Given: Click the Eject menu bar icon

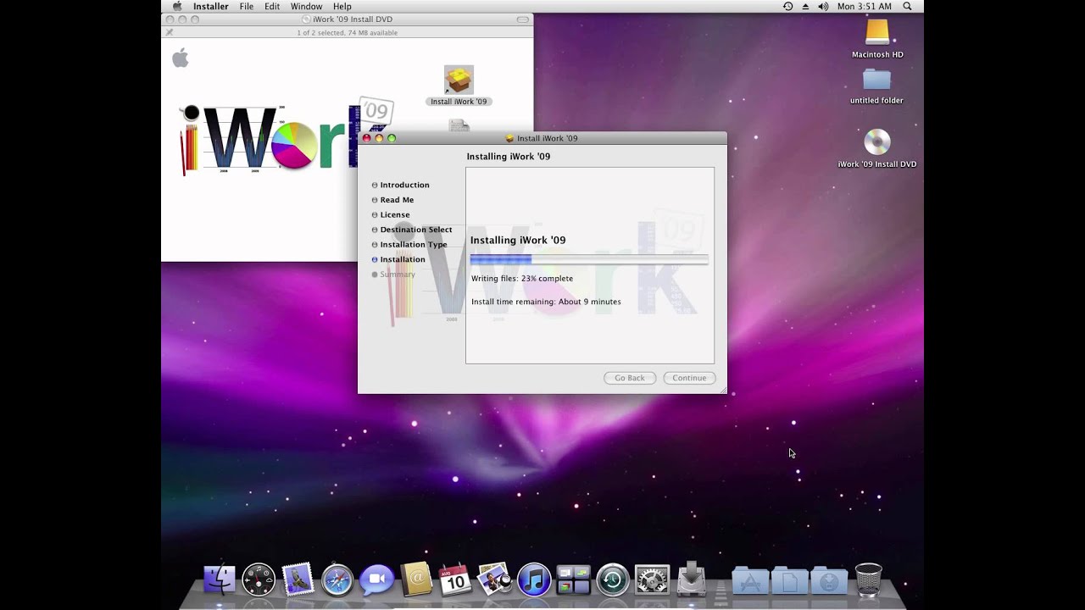Looking at the screenshot, I should [805, 6].
